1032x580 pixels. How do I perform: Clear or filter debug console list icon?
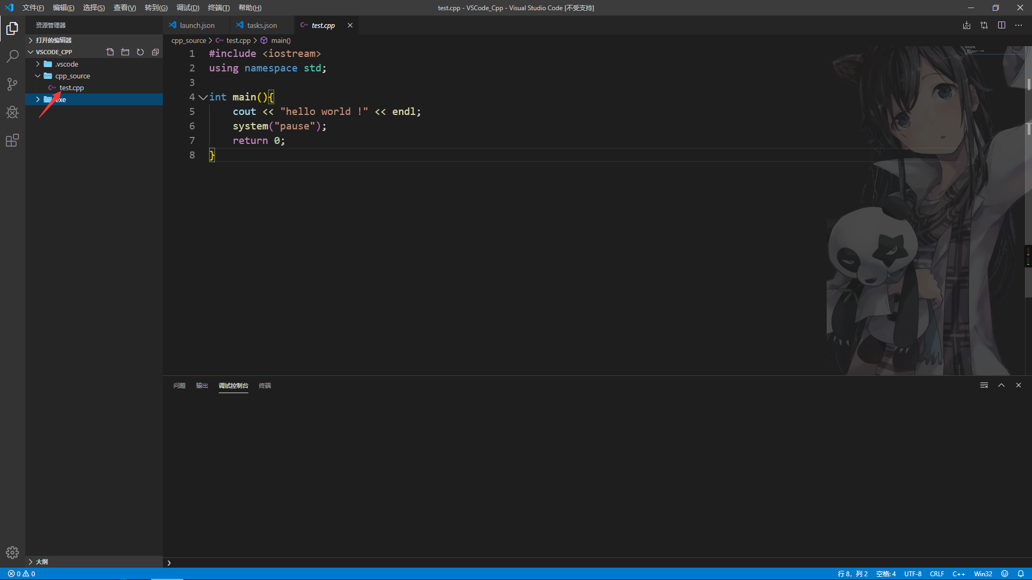point(984,385)
